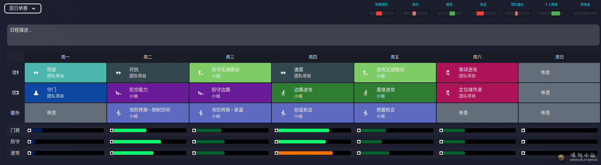The image size is (601, 165).
Task: Click the tackle icon on Tuesday's 防空能力 session
Action: click(x=118, y=93)
